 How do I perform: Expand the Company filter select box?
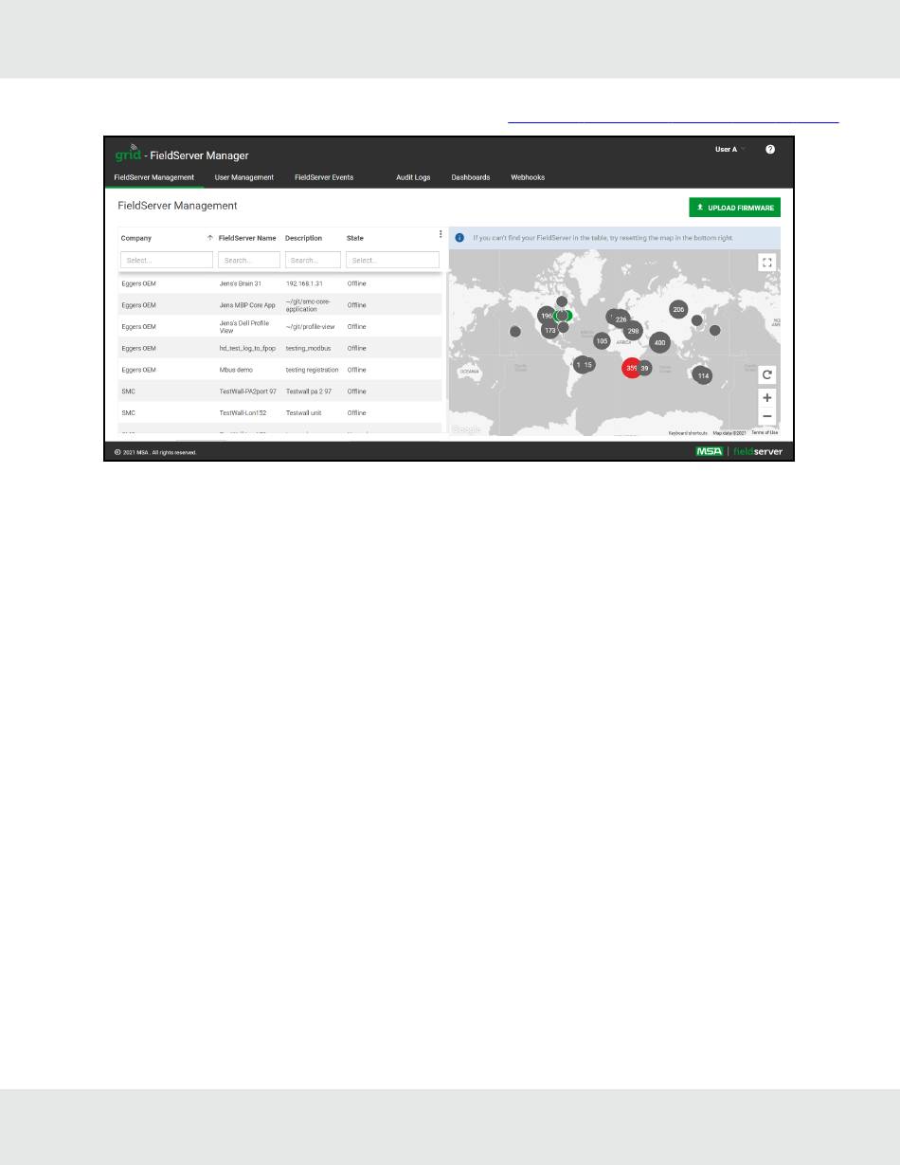pyautogui.click(x=167, y=260)
